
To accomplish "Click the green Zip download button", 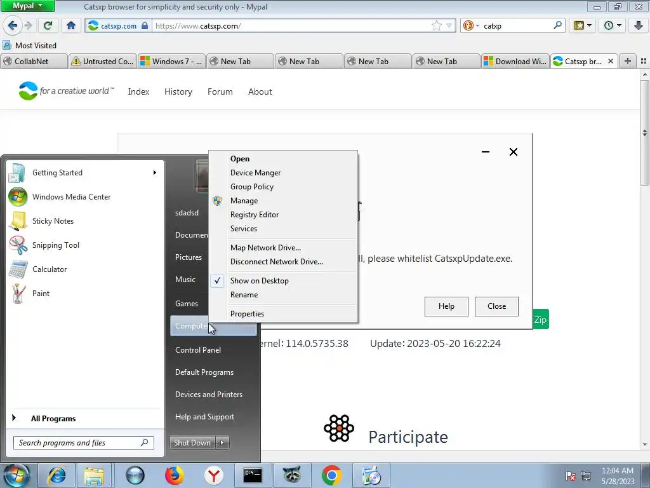I will [x=541, y=320].
